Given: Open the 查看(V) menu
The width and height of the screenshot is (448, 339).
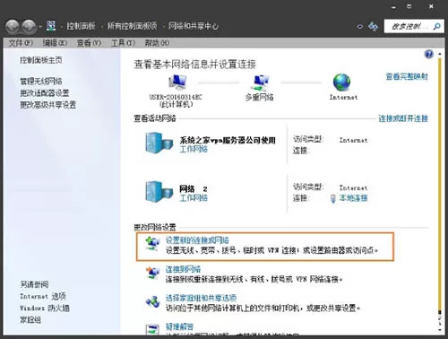Looking at the screenshot, I should click(x=89, y=43).
